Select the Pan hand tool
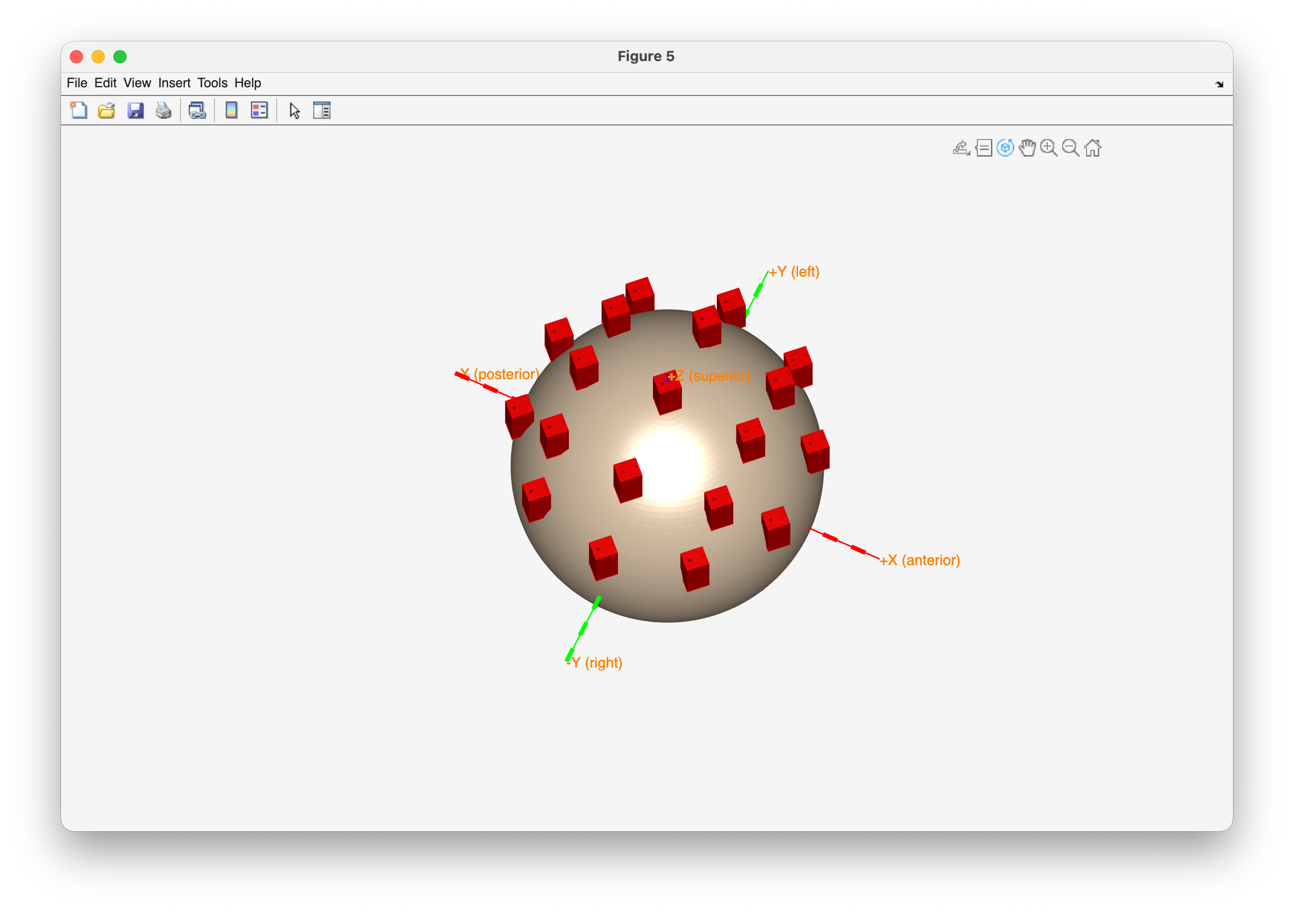 point(1027,148)
